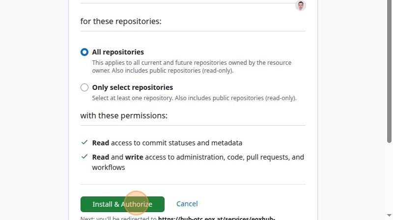Click the user avatar picture
Viewport: 393px width, 220px height.
click(x=301, y=5)
